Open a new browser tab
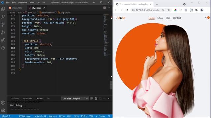Image resolution: width=211 pixels, height=118 pixels. coord(157,4)
